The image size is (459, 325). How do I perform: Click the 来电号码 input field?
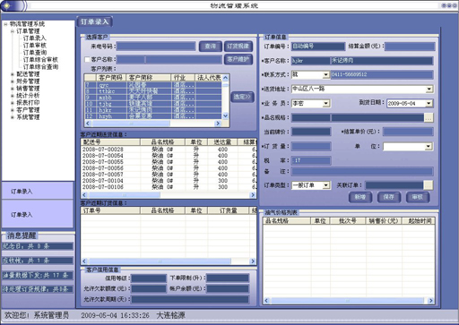156,47
